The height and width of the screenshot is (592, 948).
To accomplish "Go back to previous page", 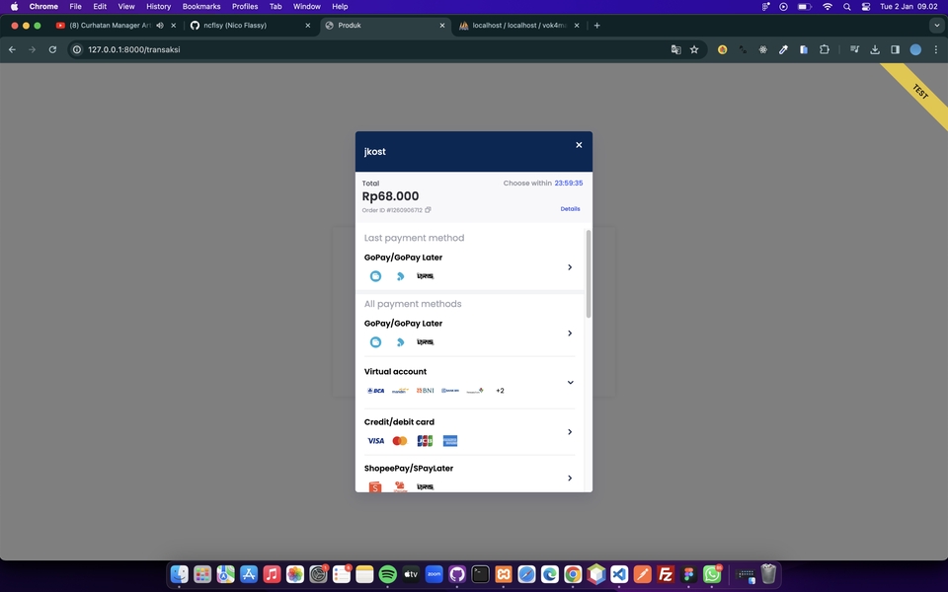I will tap(12, 49).
